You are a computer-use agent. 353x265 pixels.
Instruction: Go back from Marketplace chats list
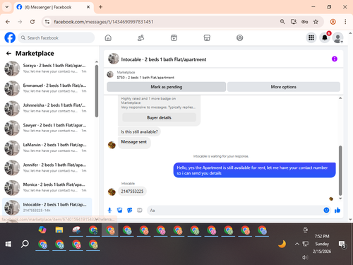(8, 54)
